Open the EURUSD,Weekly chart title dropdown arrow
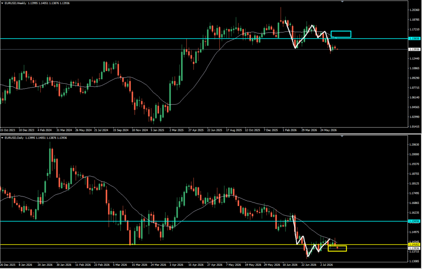This screenshot has height=269, width=422. pos(2,3)
